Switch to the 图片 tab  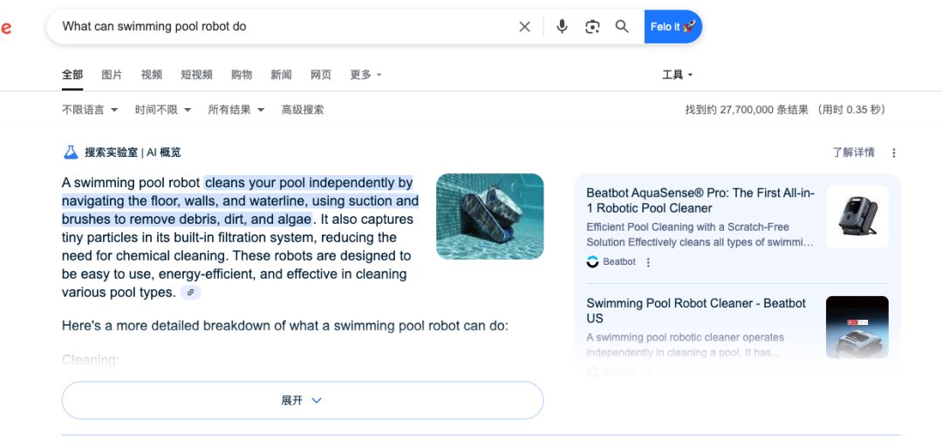click(112, 74)
